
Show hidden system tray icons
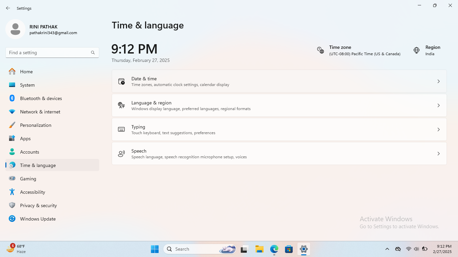pos(387,249)
